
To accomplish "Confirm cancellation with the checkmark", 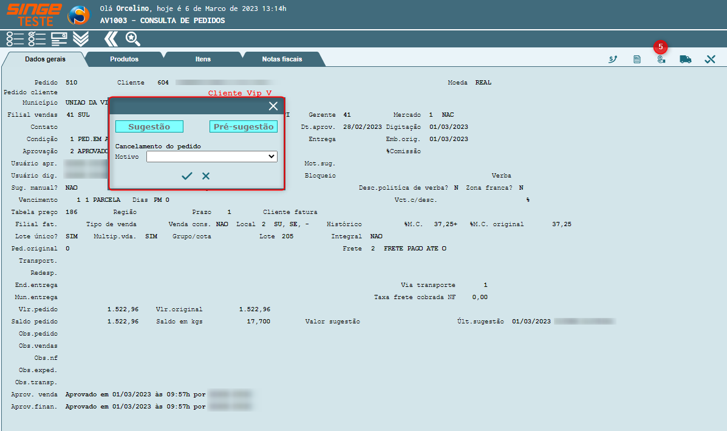I will coord(187,176).
